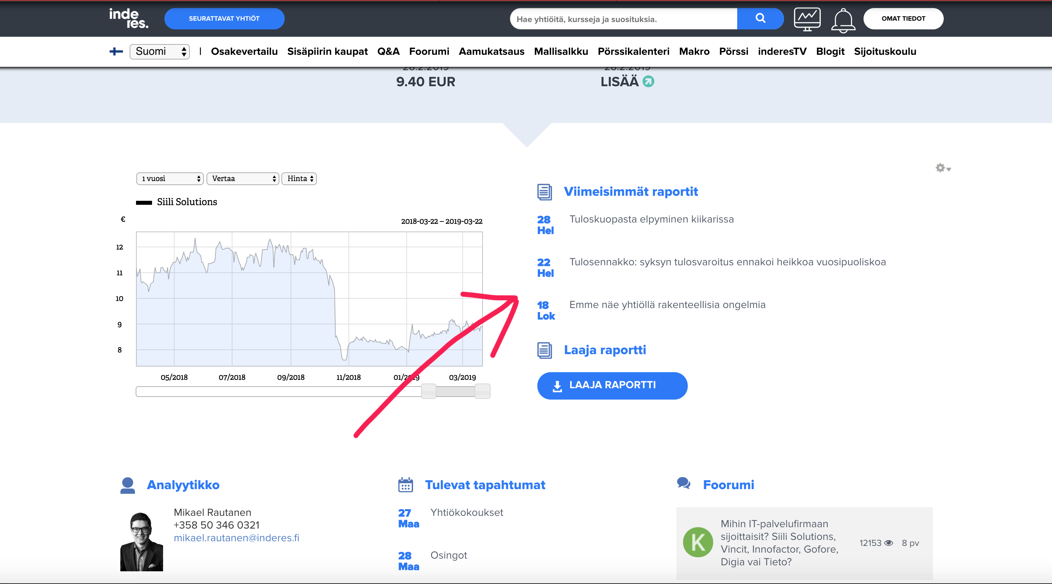Click the phone number +358 50 346 0321

pos(217,525)
